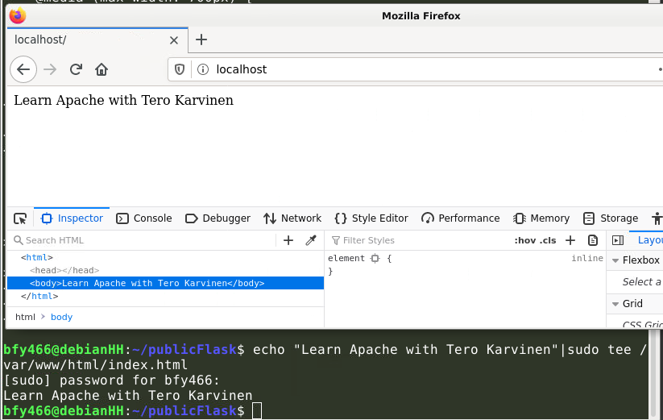Select the head element in markup tree
Viewport: 663px width, 420px height.
[64, 271]
